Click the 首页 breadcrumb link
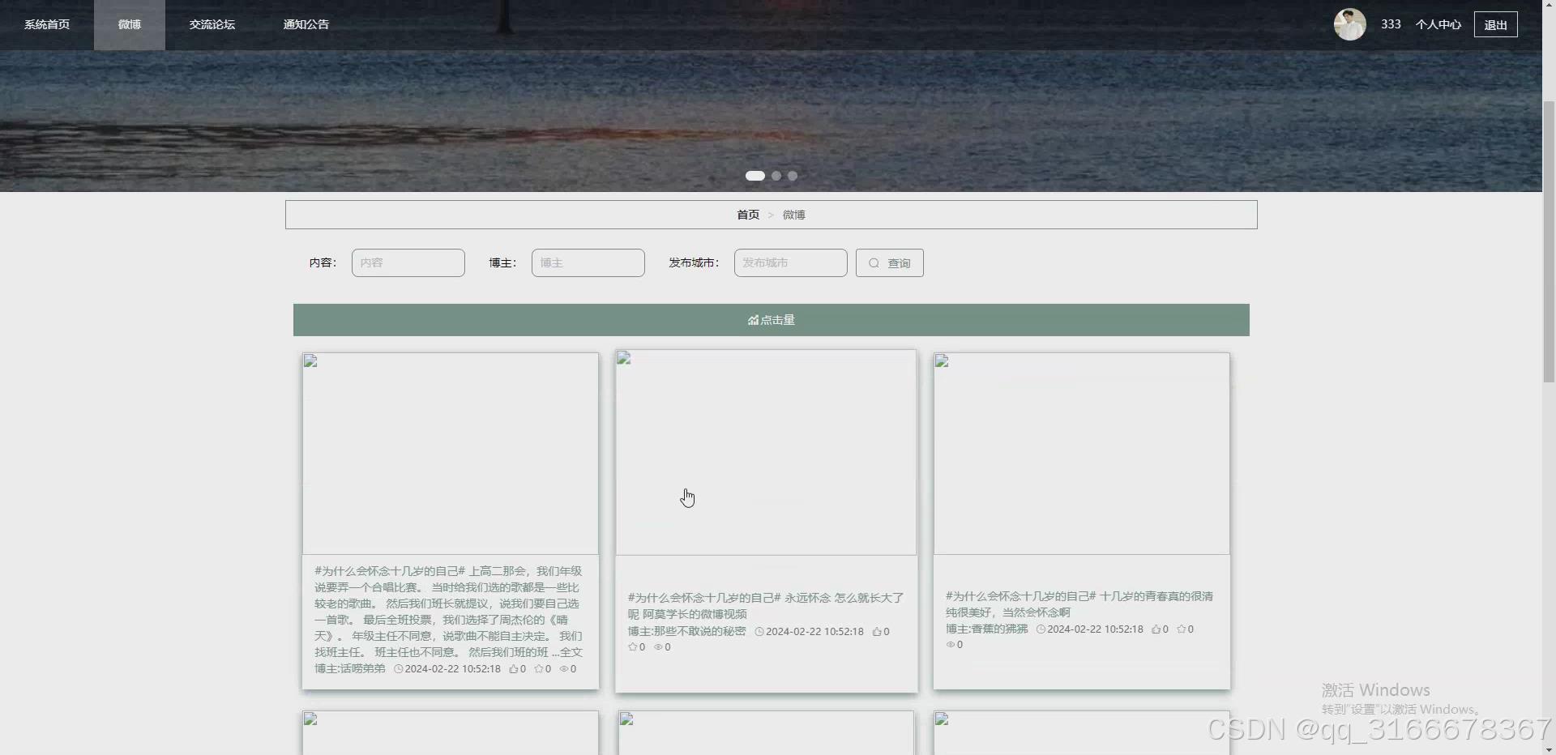 748,215
